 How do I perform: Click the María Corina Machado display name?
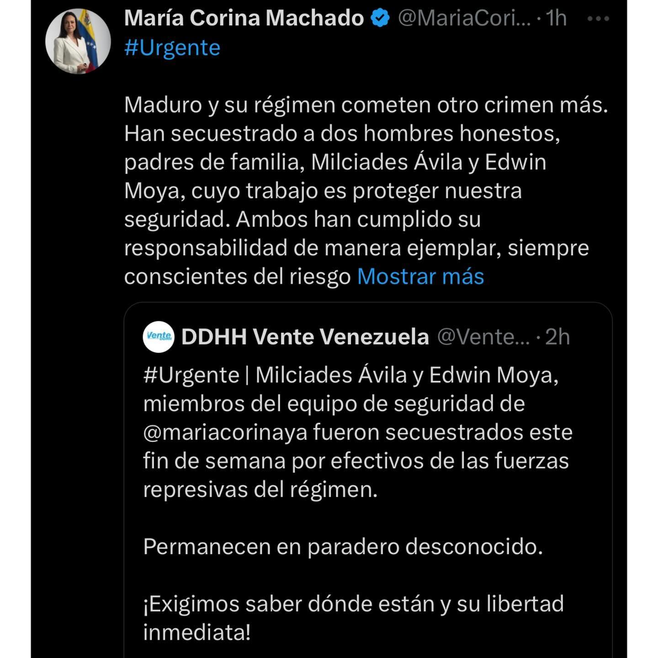point(244,18)
